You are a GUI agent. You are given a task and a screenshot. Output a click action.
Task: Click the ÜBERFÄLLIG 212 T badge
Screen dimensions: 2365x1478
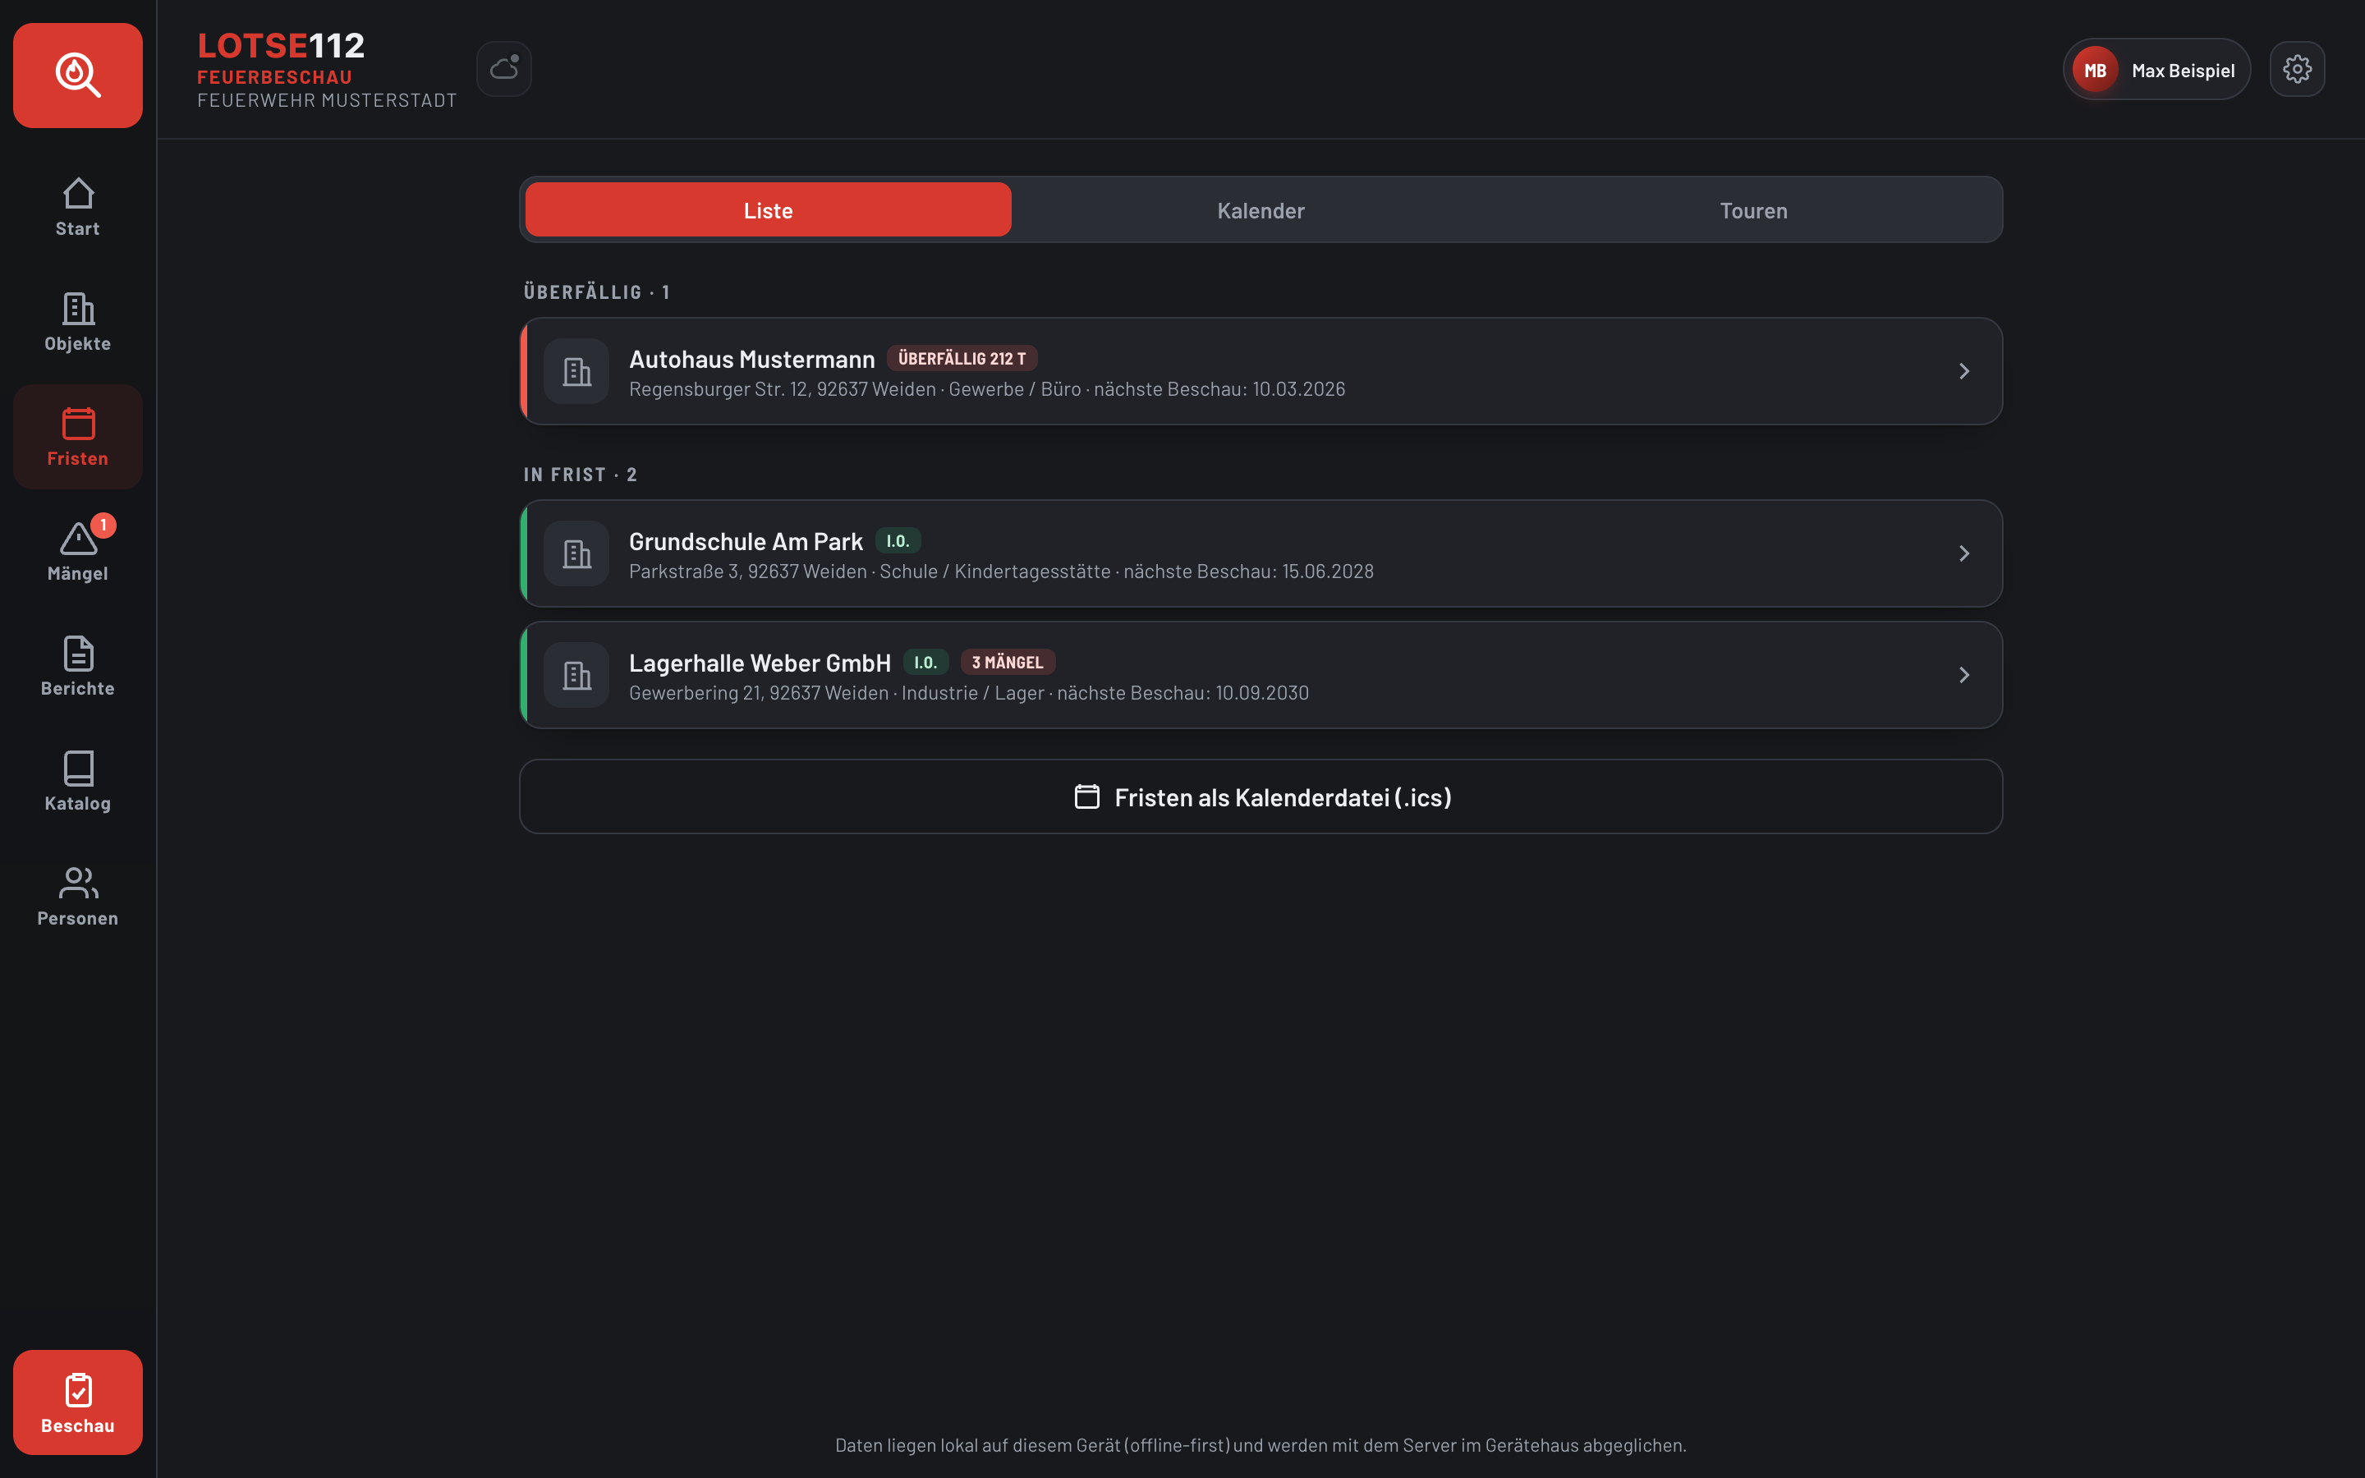tap(962, 359)
